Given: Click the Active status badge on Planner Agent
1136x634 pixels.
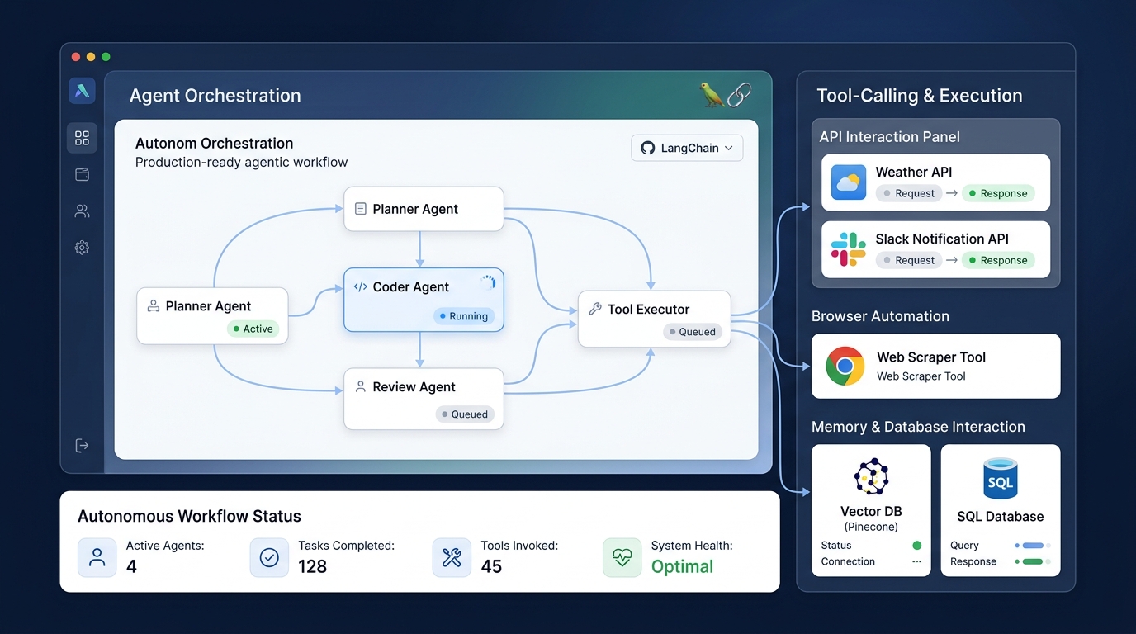Looking at the screenshot, I should pos(253,329).
